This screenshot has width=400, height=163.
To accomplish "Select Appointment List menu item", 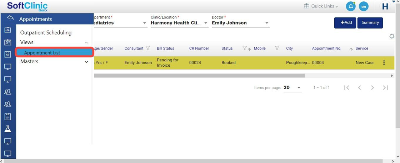I will 54,53.
